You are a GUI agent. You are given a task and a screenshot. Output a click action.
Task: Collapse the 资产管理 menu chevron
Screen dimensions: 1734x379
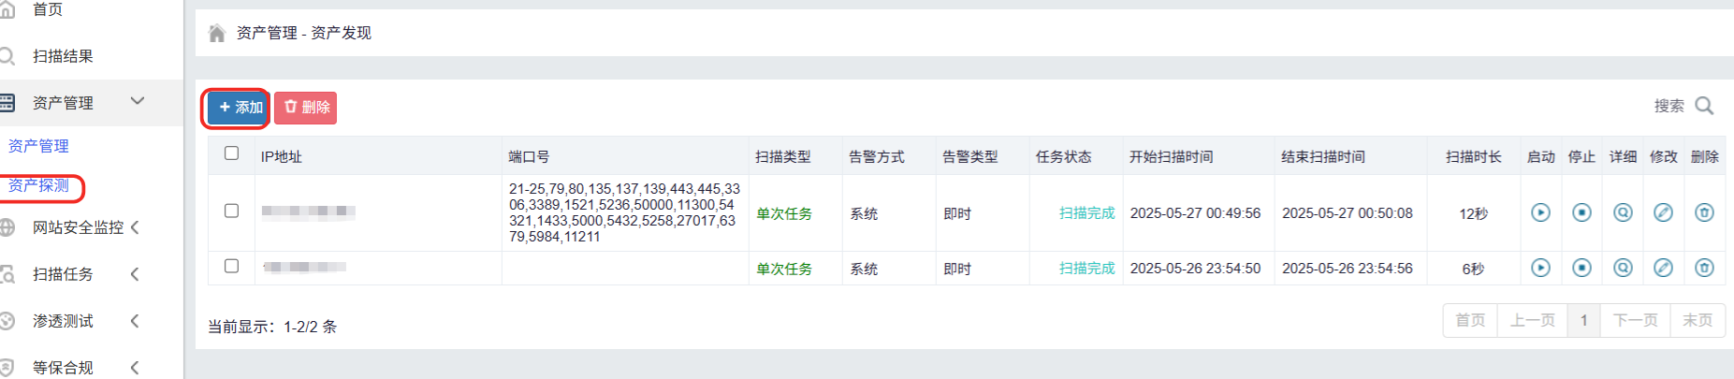pyautogui.click(x=138, y=100)
